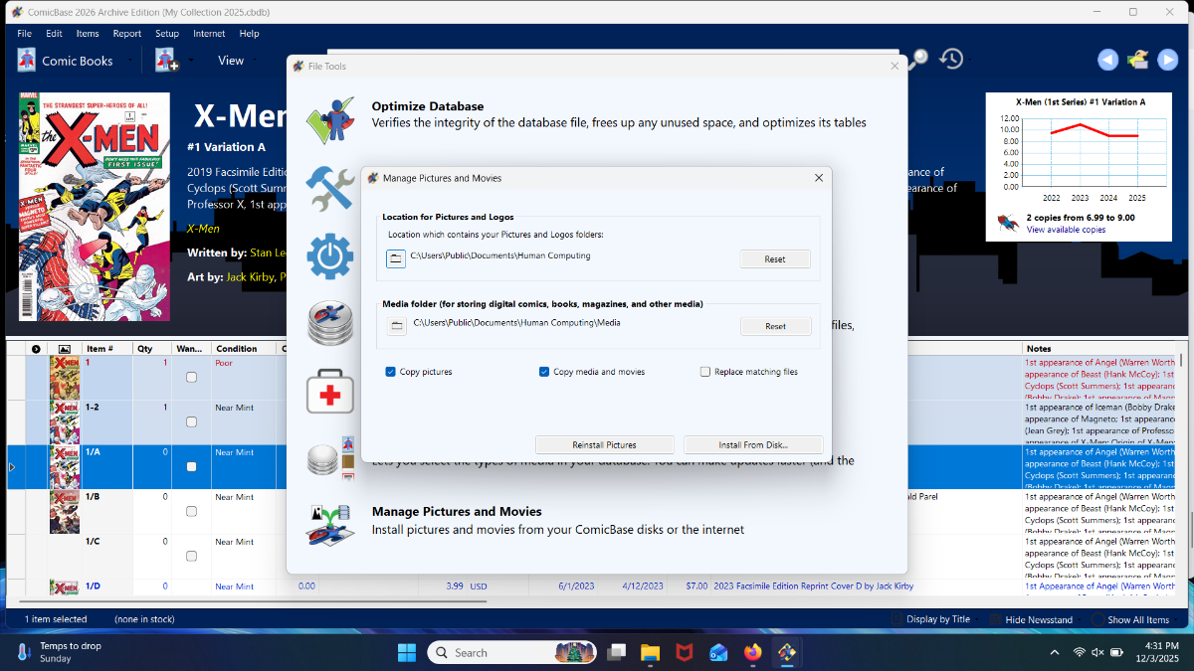1194x671 pixels.
Task: Go to the previous title with the left arrow
Action: [x=1107, y=61]
